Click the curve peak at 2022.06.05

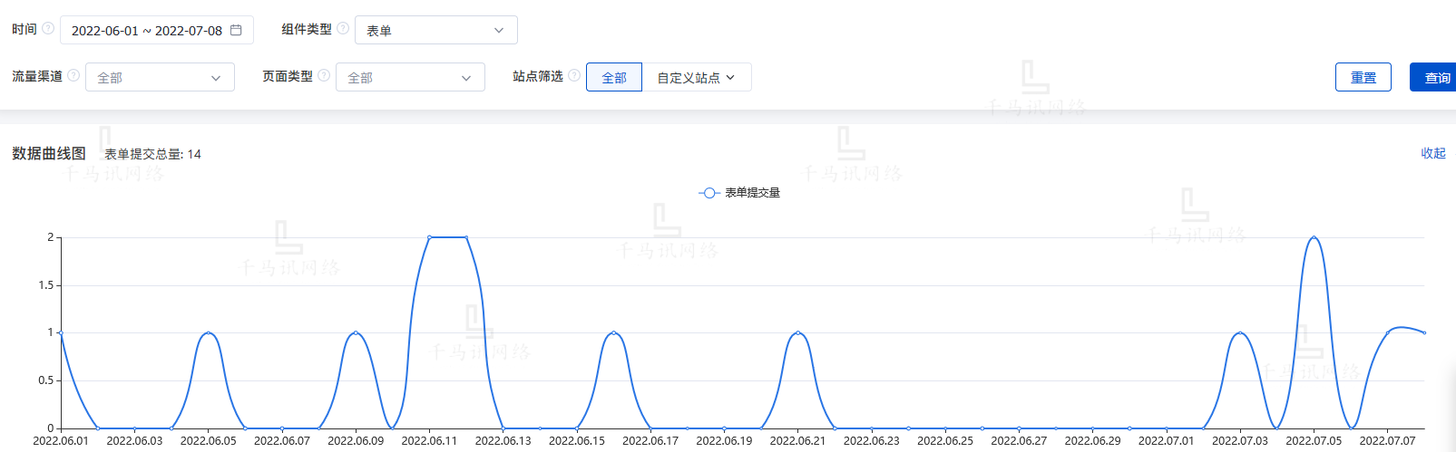pyautogui.click(x=209, y=332)
